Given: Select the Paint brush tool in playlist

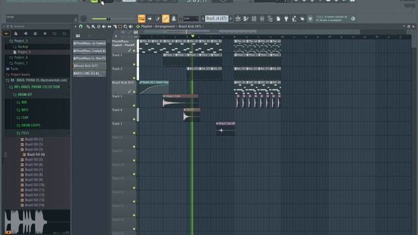Looking at the screenshot, I should (x=93, y=27).
